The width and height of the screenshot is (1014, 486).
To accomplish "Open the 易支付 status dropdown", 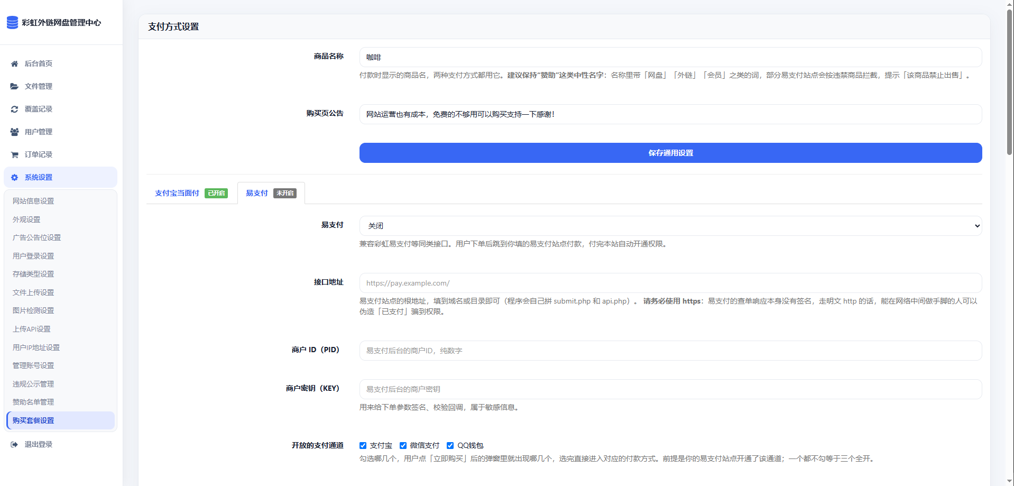I will click(670, 226).
